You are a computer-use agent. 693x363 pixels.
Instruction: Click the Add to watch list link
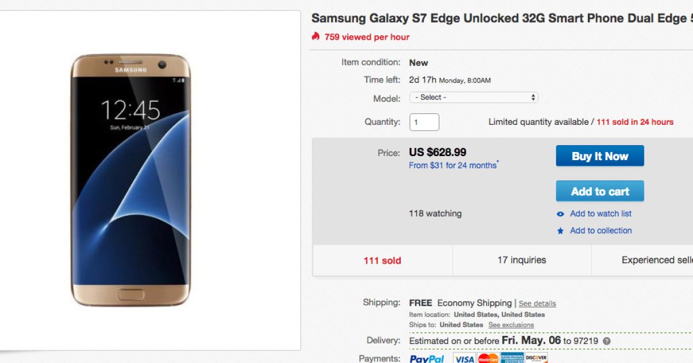pyautogui.click(x=601, y=214)
